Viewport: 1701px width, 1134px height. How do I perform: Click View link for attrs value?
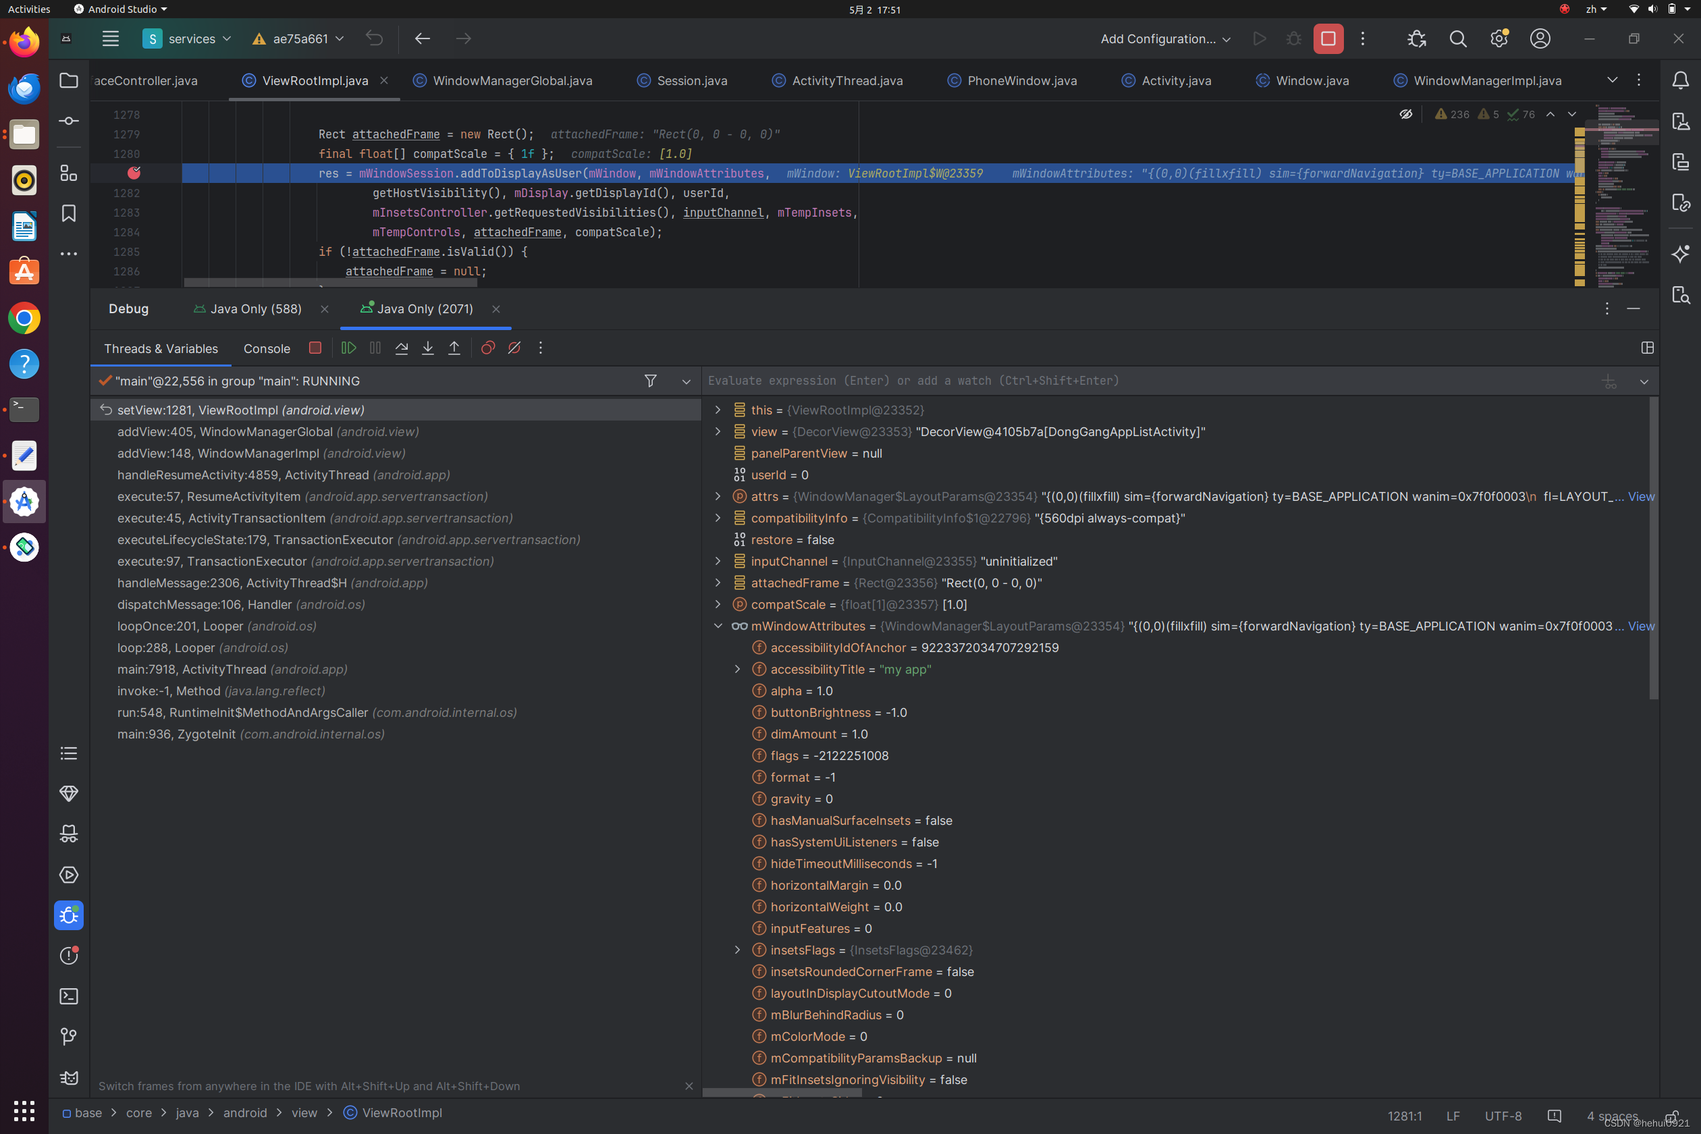1641,496
